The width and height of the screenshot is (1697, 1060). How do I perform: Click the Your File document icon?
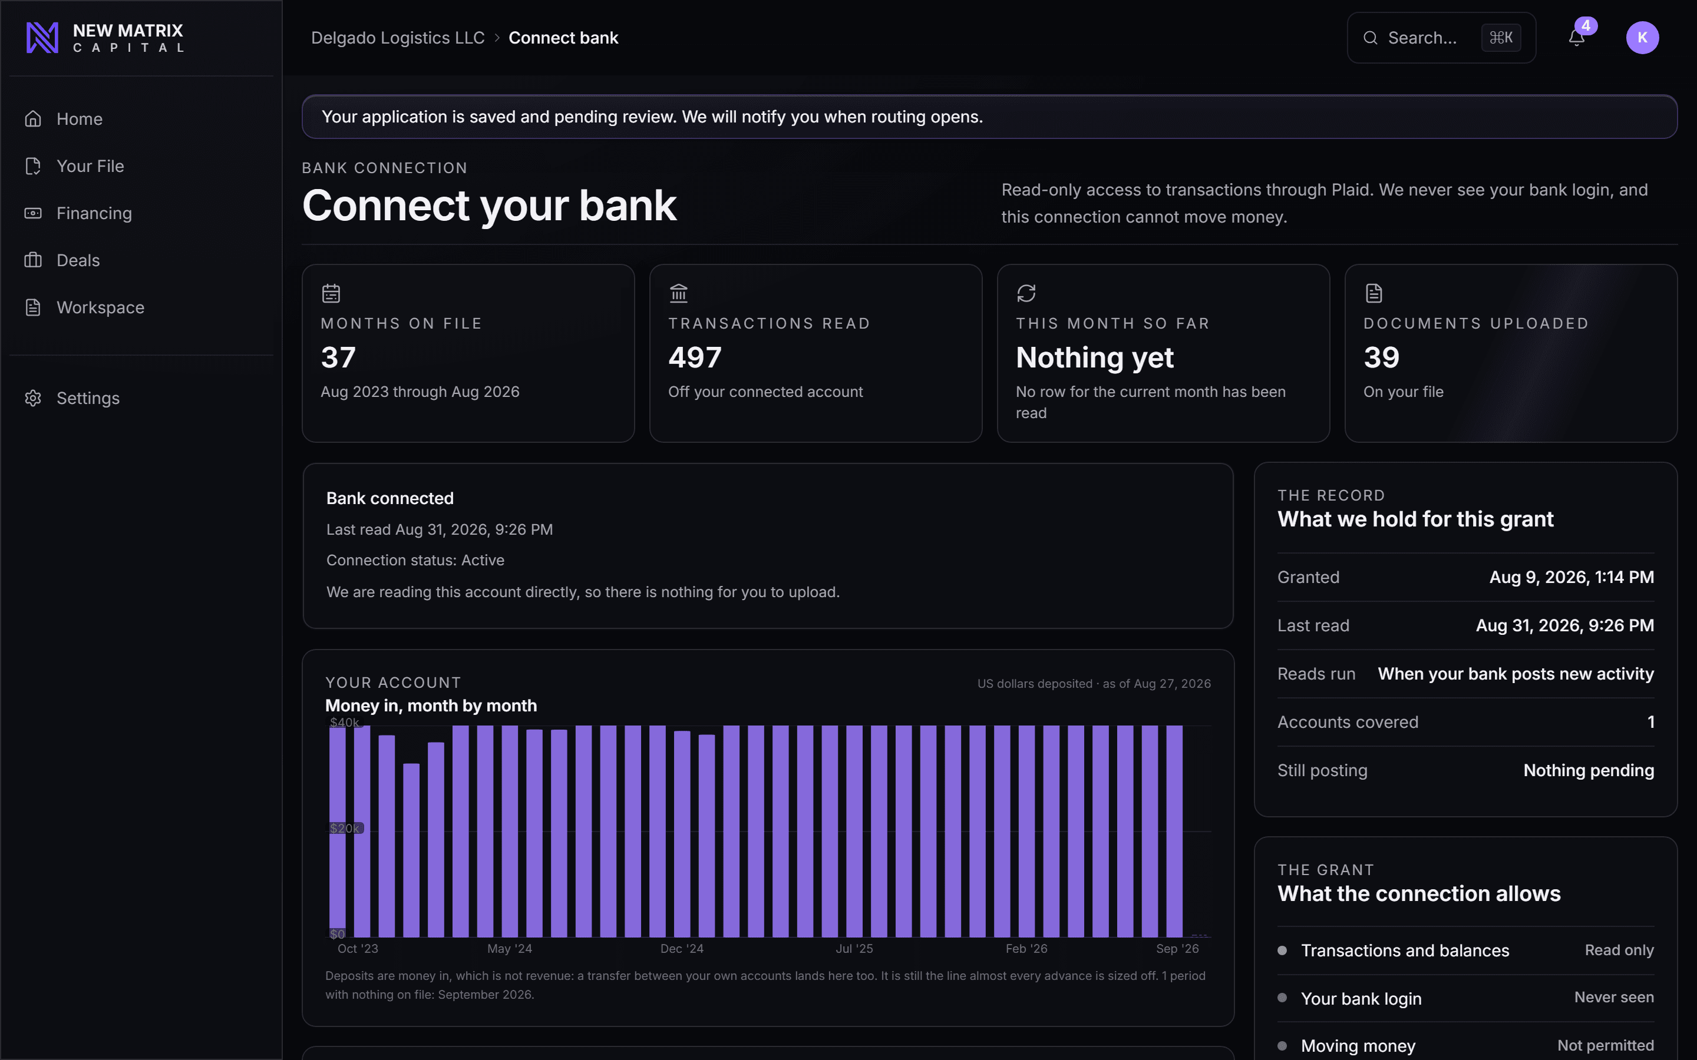[x=33, y=166]
